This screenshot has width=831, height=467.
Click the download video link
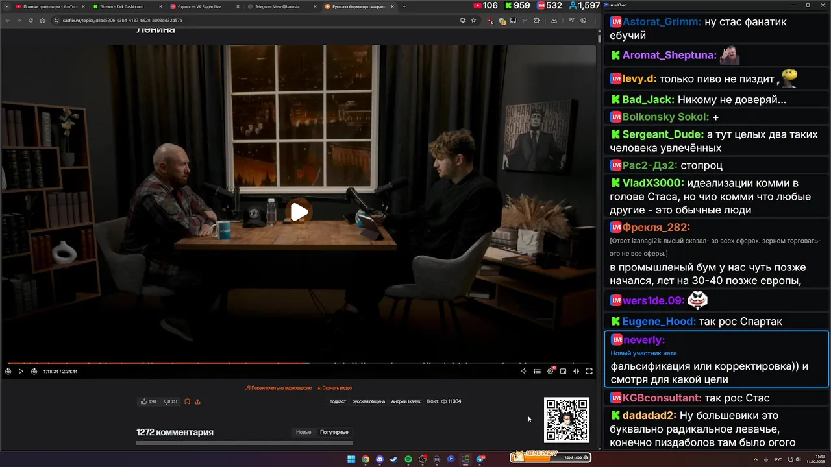pos(334,388)
